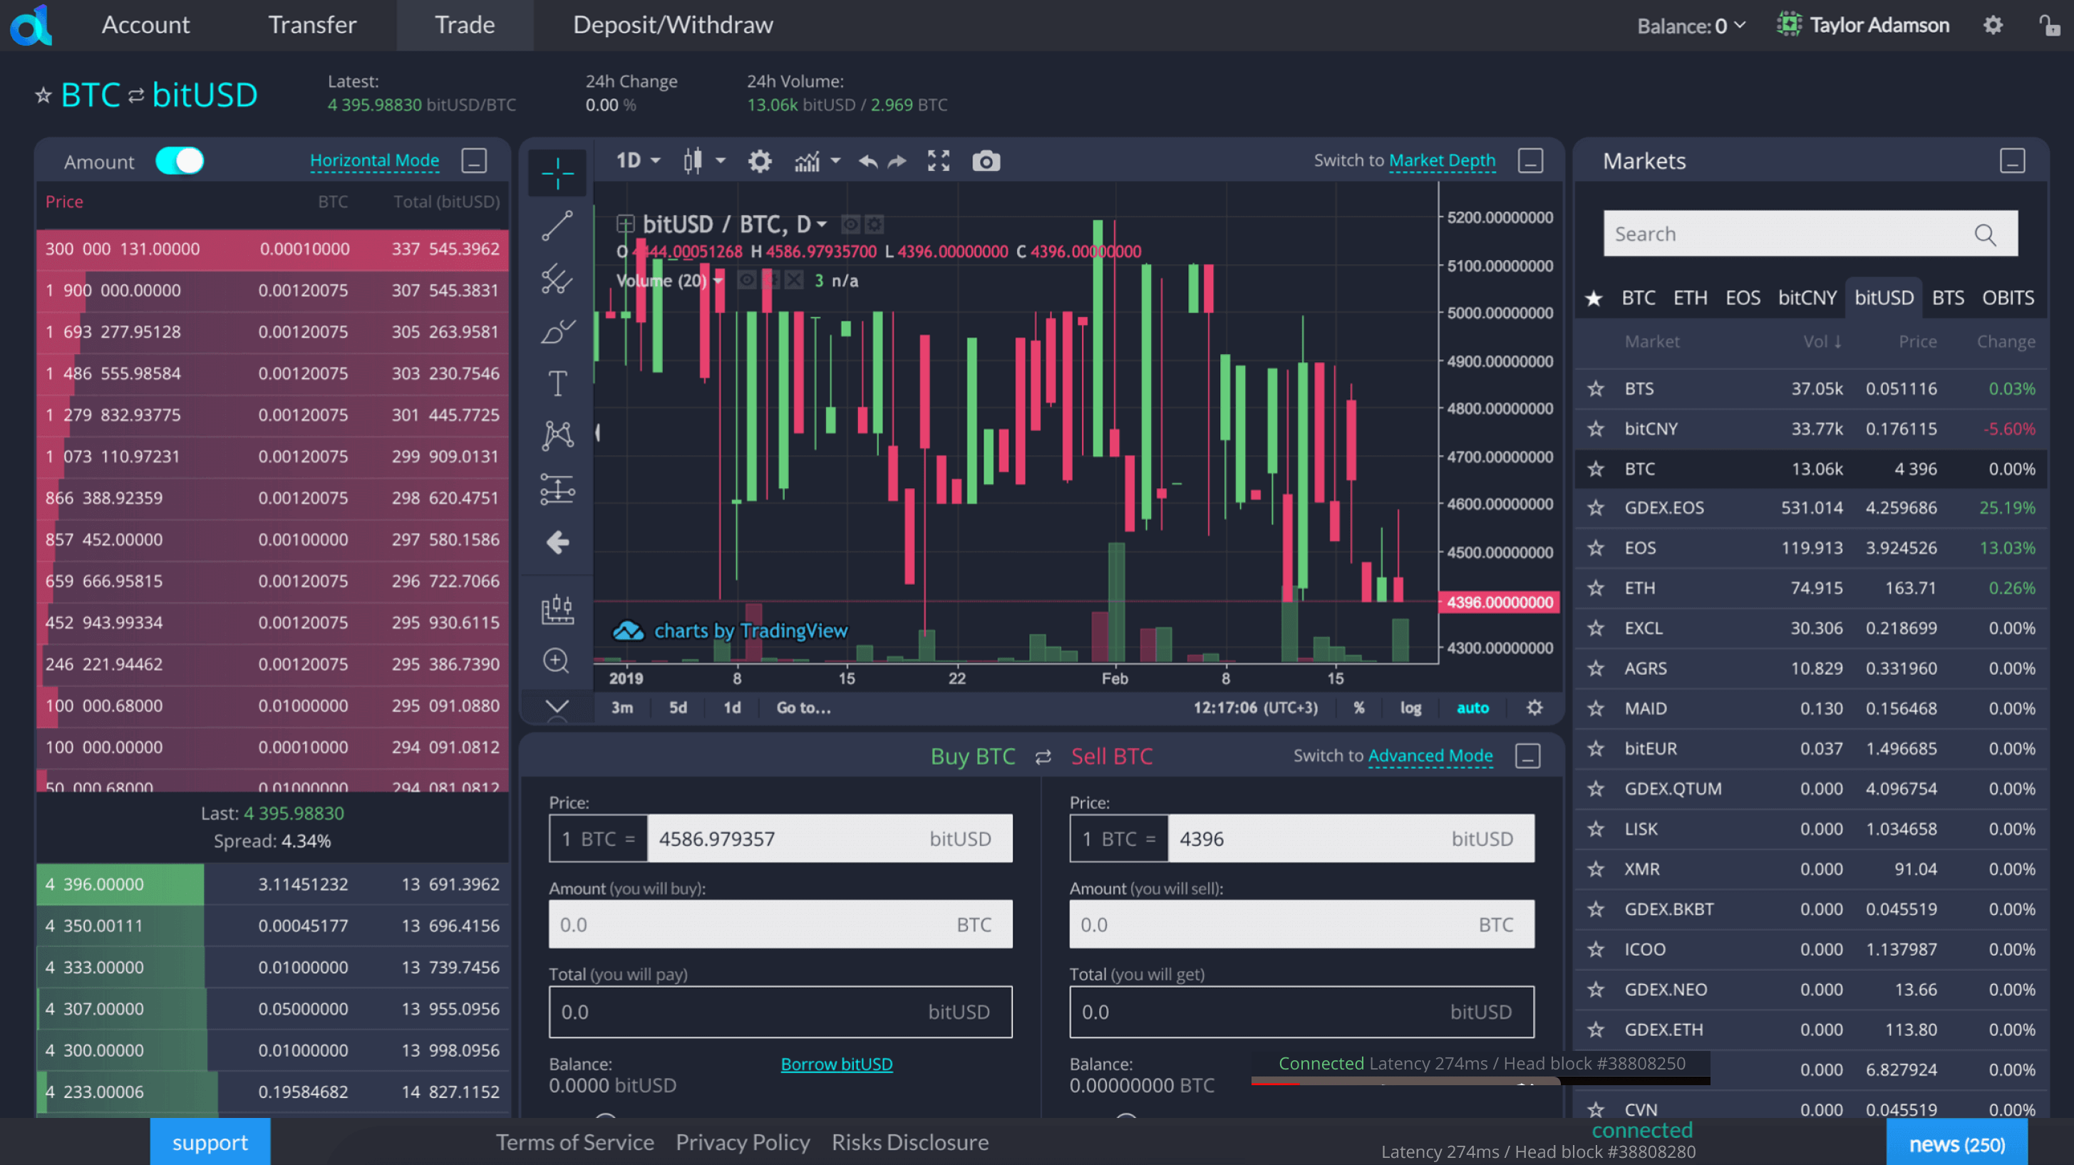Switch to the bitCNY markets tab
This screenshot has height=1165, width=2074.
[1807, 298]
